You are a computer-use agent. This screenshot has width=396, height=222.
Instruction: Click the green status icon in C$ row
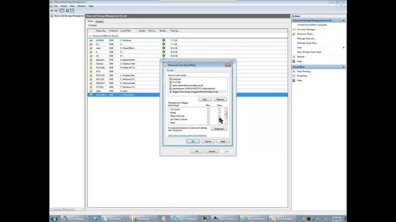[x=163, y=44]
